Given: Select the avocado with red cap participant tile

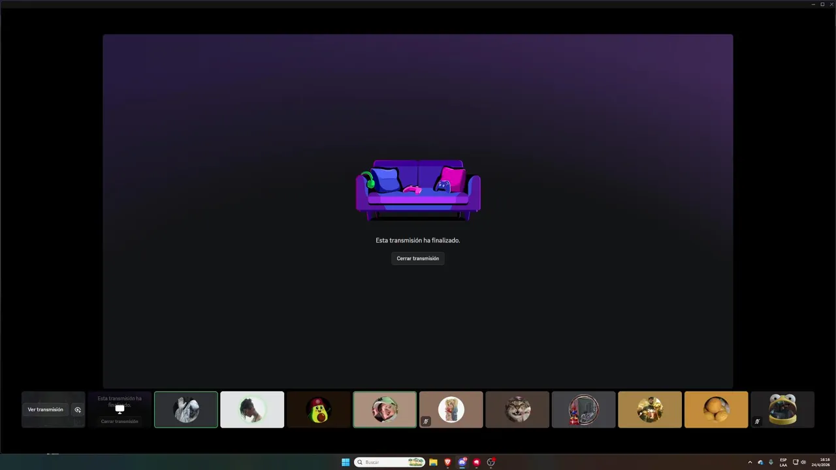Looking at the screenshot, I should point(319,410).
